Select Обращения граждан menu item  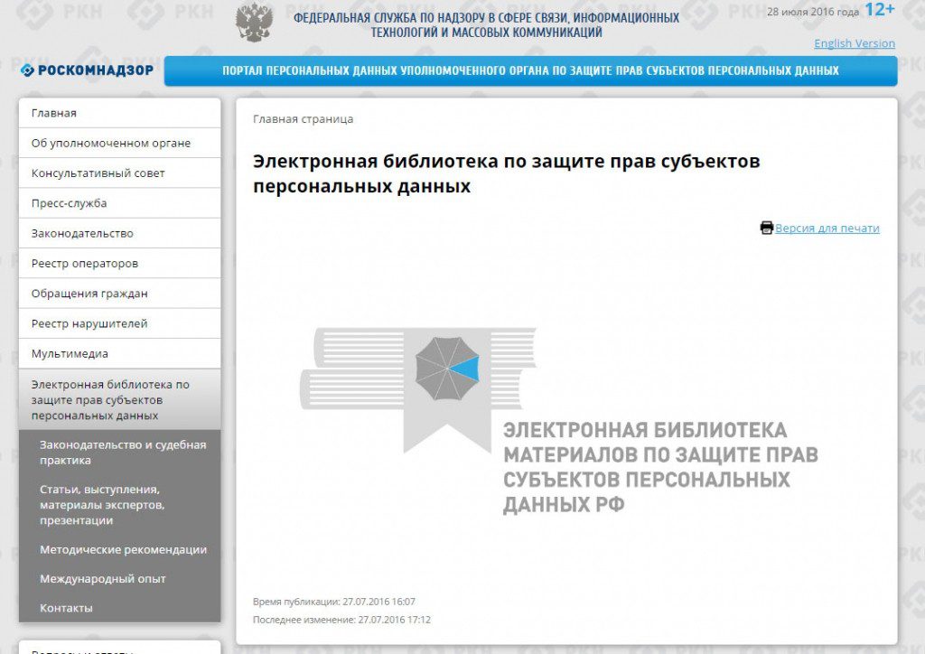tap(89, 294)
